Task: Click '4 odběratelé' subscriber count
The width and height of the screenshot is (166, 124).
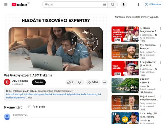Action: click(18, 84)
